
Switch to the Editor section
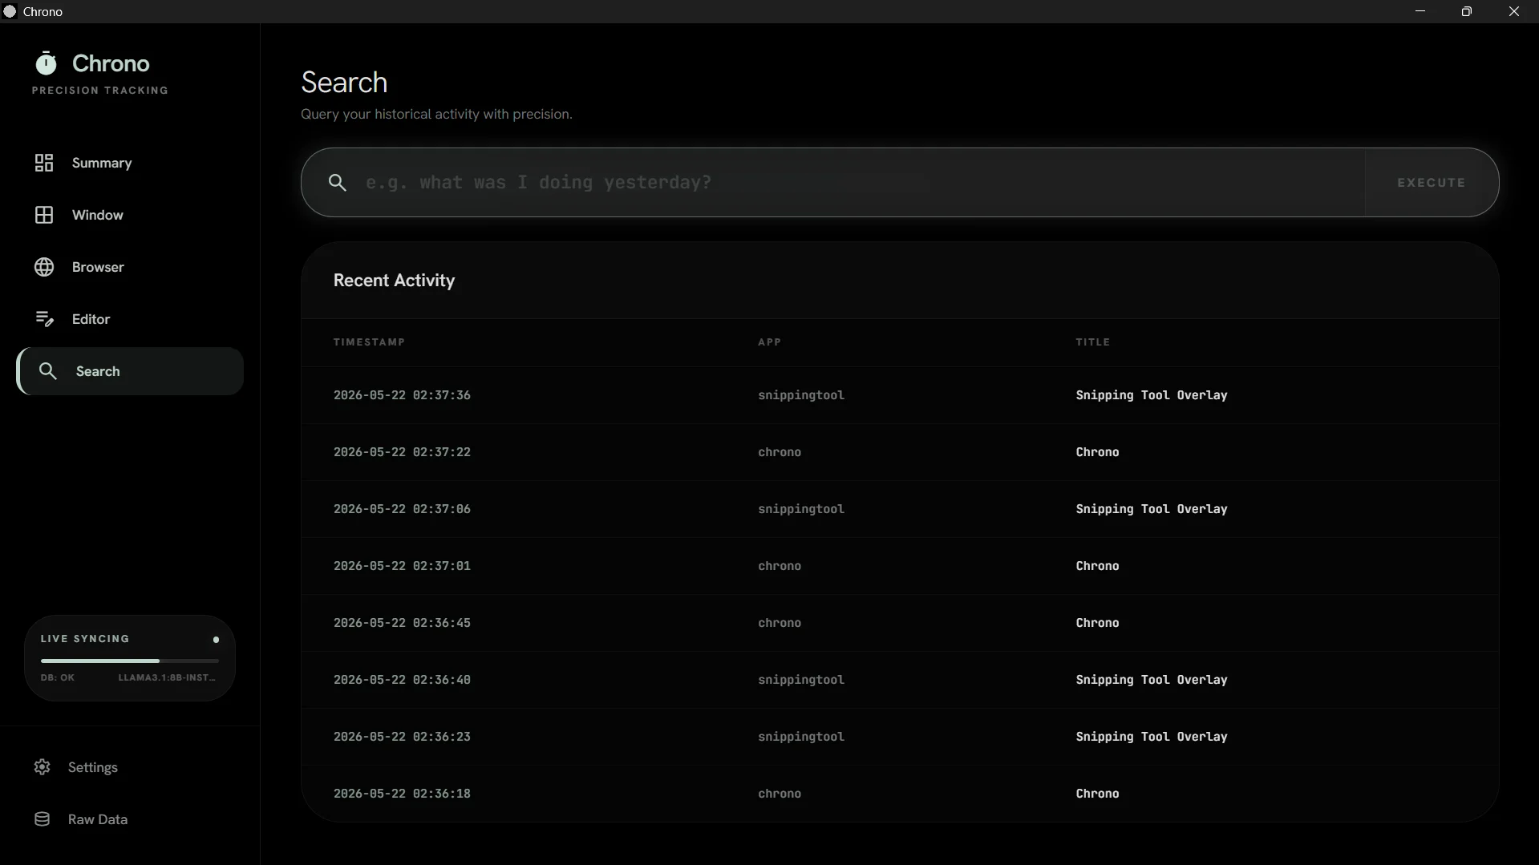tap(130, 319)
